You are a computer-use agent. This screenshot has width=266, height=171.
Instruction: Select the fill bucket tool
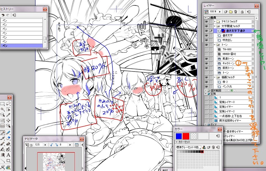click(x=2, y=149)
